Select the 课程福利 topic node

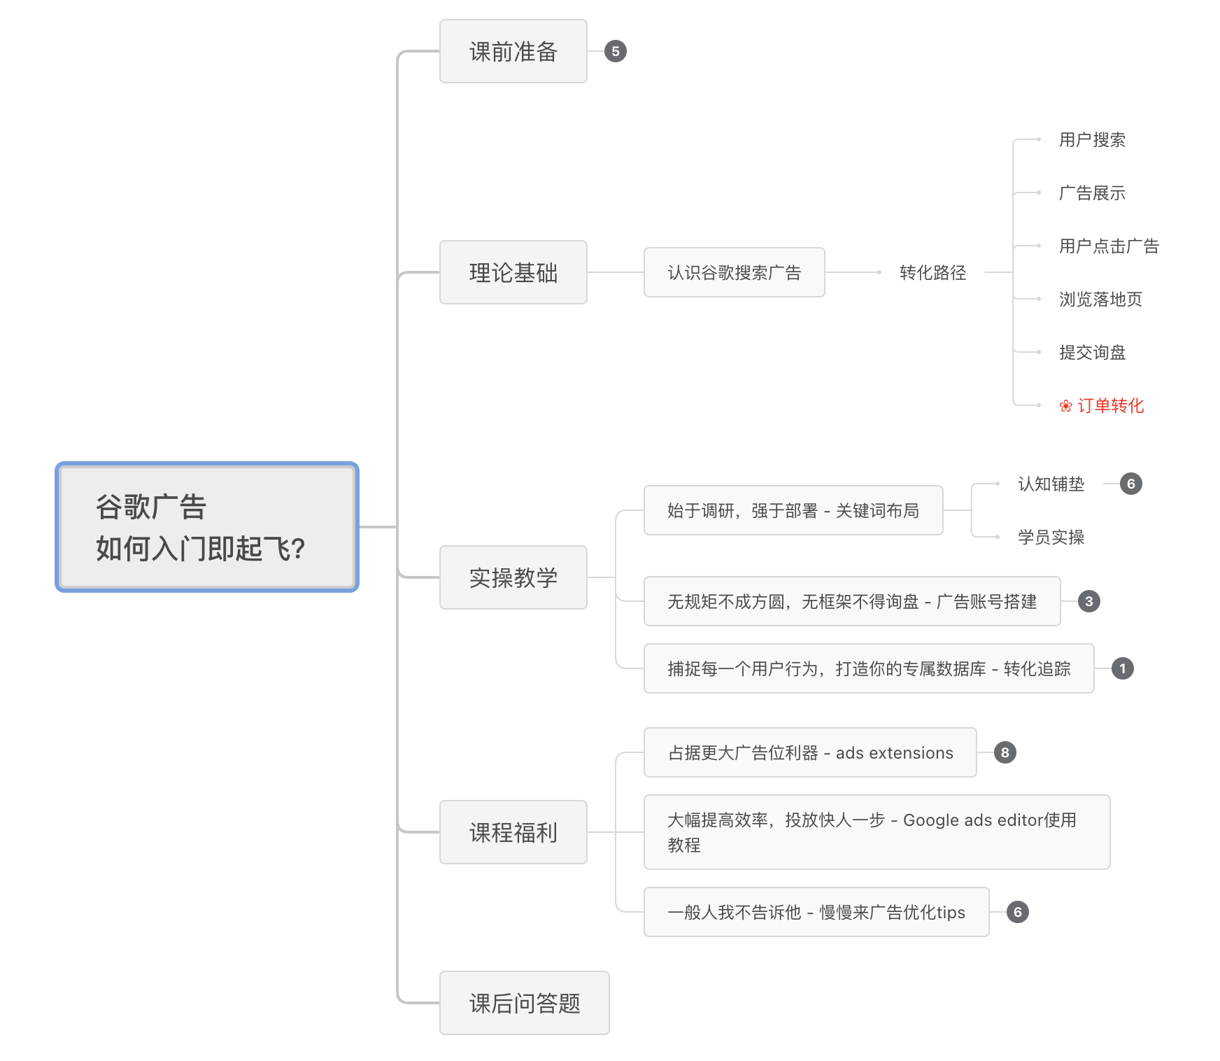(x=513, y=832)
